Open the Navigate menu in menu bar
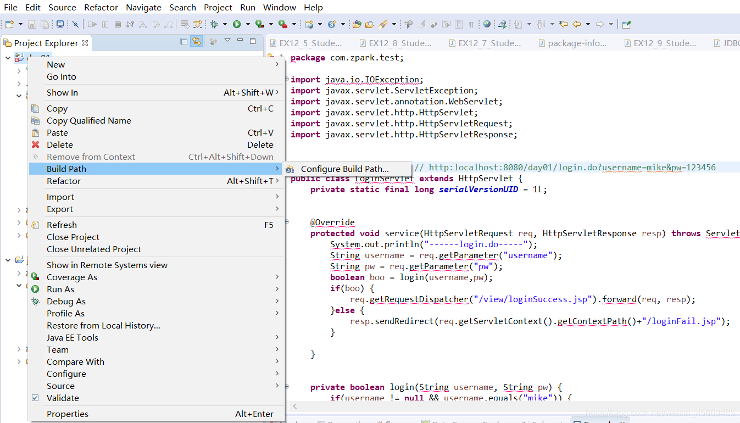740x423 pixels. click(x=143, y=8)
